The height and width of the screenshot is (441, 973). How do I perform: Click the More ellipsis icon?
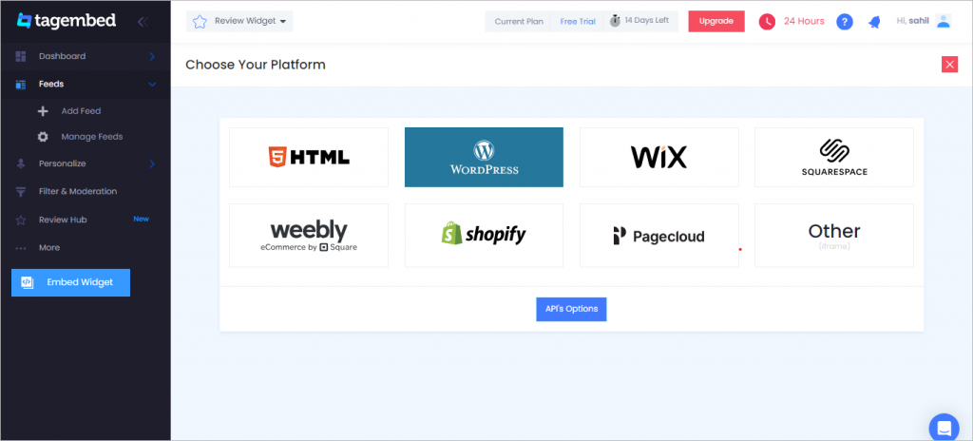21,248
